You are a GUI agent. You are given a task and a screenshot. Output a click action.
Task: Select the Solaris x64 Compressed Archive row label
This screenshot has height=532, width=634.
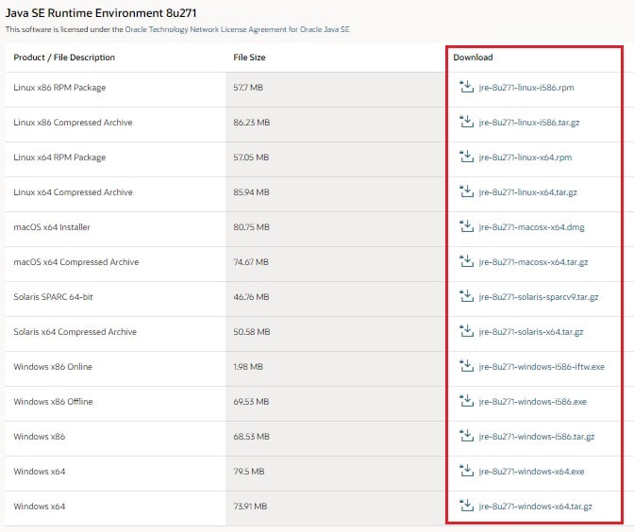[x=75, y=332]
